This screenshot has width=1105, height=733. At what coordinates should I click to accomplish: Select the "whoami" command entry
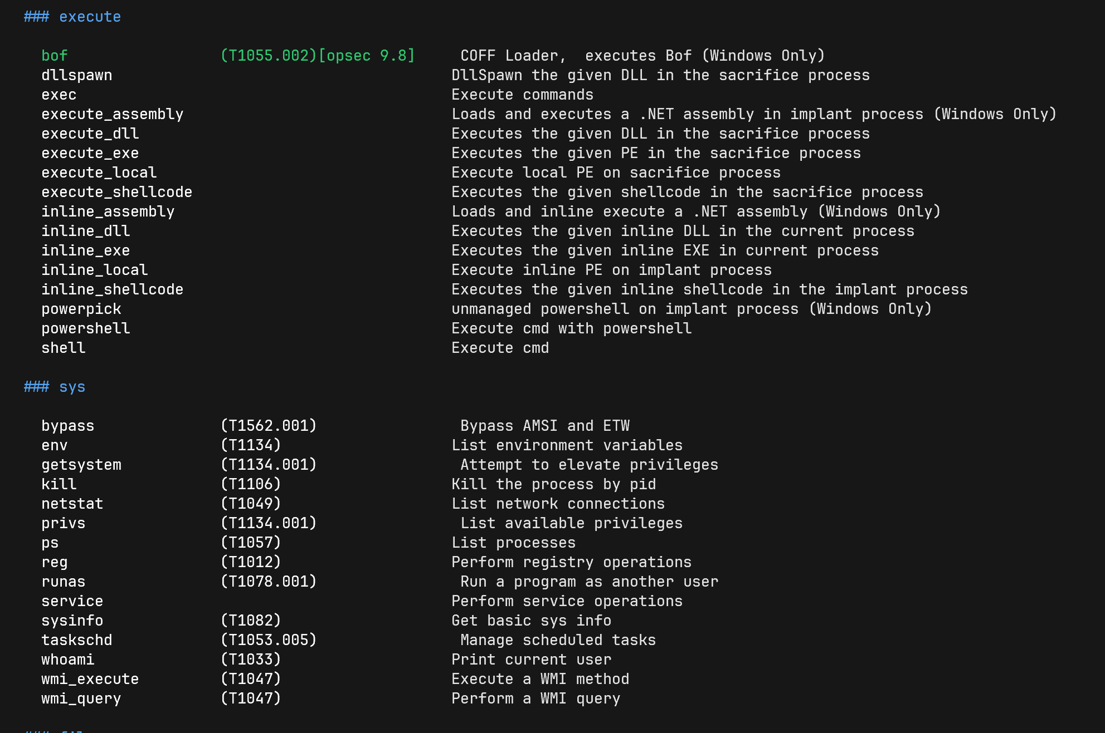click(68, 660)
